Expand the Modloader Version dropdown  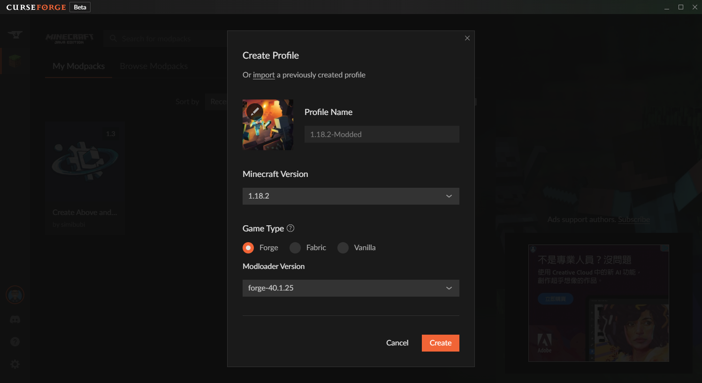(351, 288)
